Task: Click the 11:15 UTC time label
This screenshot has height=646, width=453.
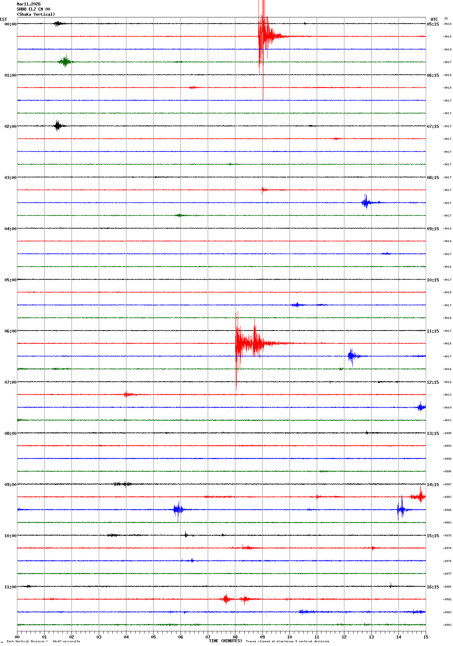Action: point(433,331)
